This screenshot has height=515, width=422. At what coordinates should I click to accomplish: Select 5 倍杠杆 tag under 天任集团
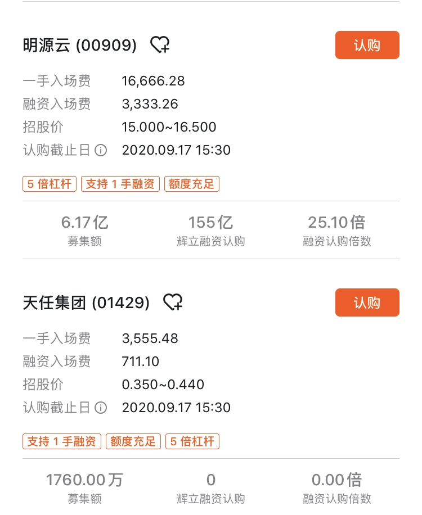click(x=192, y=441)
